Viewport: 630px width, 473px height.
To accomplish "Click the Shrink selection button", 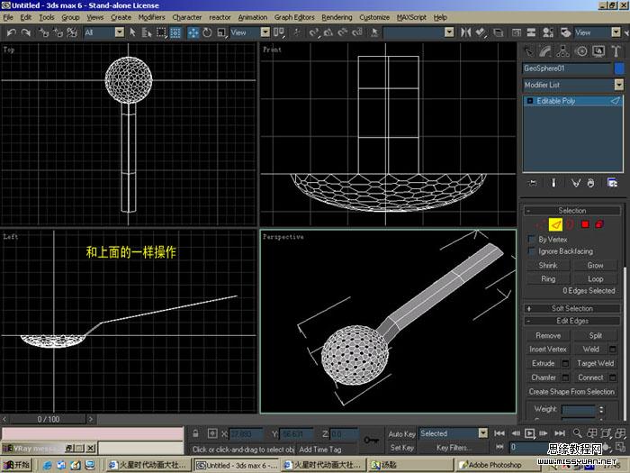I will pyautogui.click(x=548, y=266).
